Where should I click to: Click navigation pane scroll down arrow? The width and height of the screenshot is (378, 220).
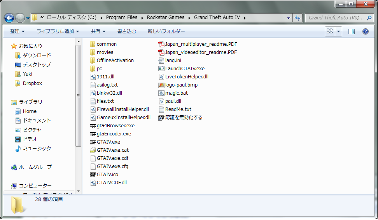click(78, 191)
